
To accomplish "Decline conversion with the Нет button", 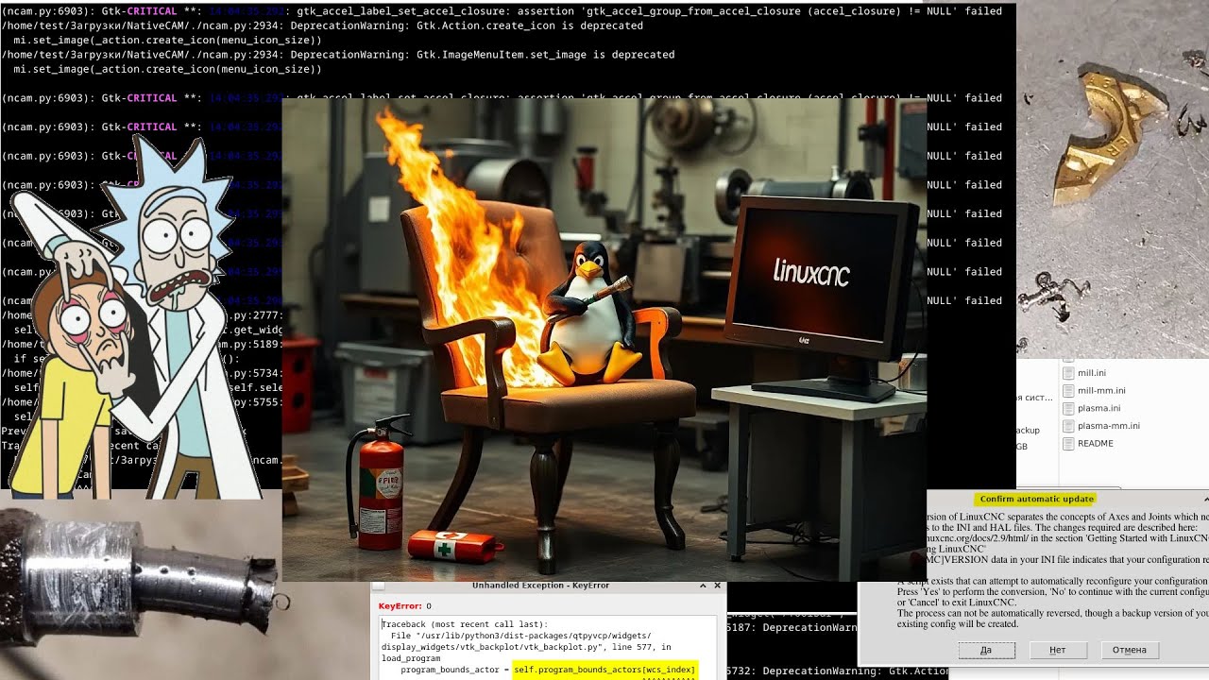I will 1058,650.
